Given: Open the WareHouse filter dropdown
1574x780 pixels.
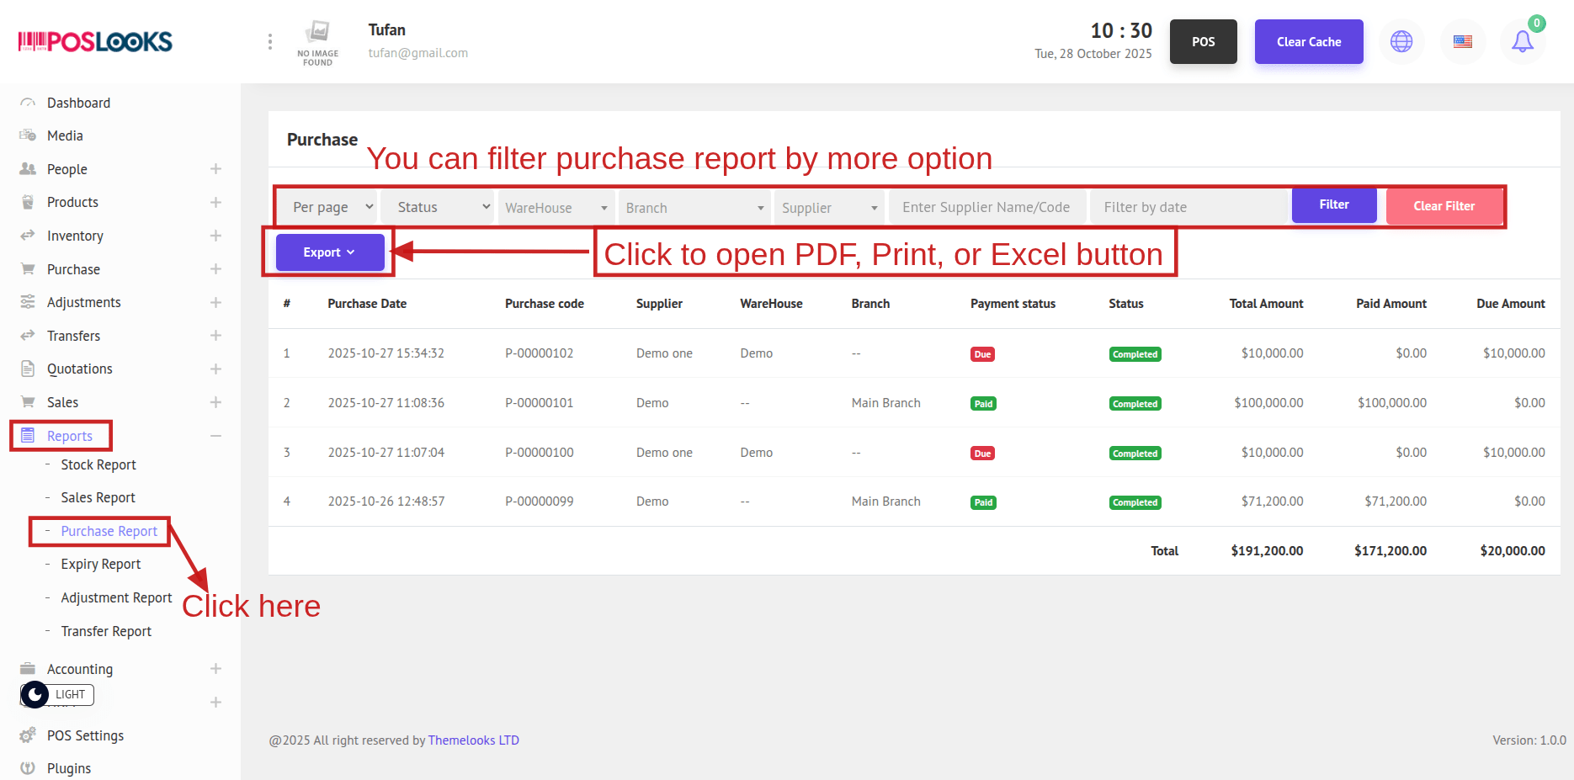Looking at the screenshot, I should point(556,208).
